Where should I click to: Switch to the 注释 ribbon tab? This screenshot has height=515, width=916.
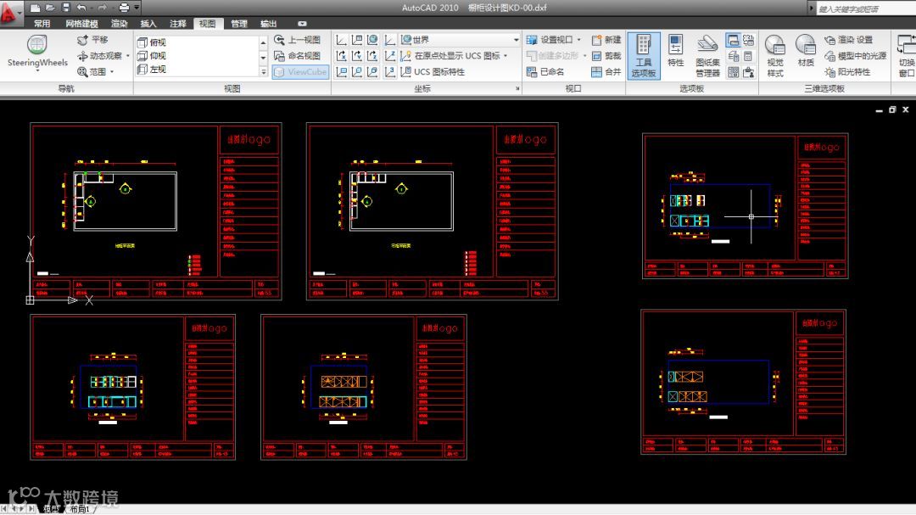coord(177,24)
